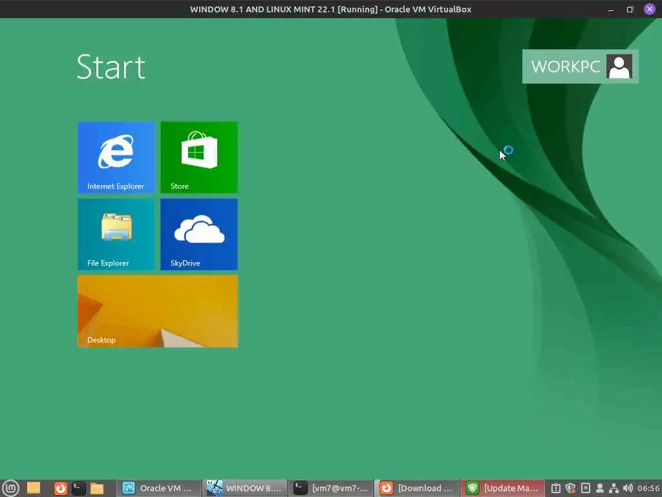Click the 06:56 clock in panel
662x497 pixels.
coord(648,488)
